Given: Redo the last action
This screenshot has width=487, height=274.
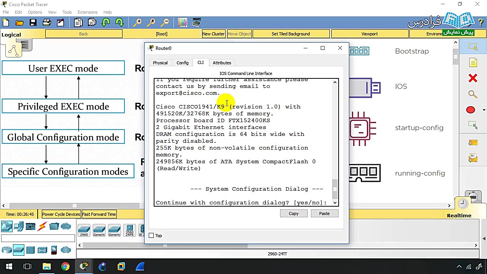Looking at the screenshot, I should pos(119,23).
